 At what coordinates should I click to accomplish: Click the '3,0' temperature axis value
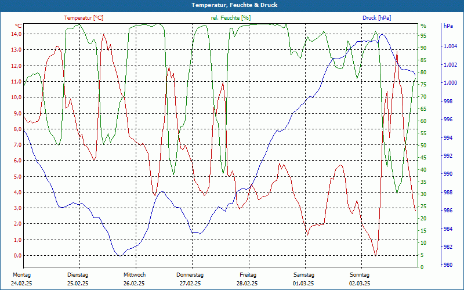(x=17, y=208)
